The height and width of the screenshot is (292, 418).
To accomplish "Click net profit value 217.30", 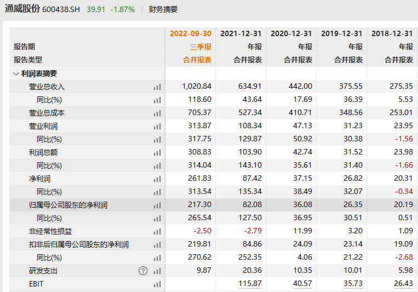I will pyautogui.click(x=199, y=204).
